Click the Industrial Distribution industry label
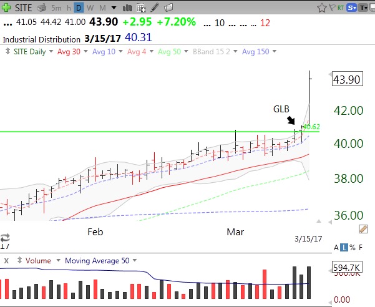 (x=41, y=39)
